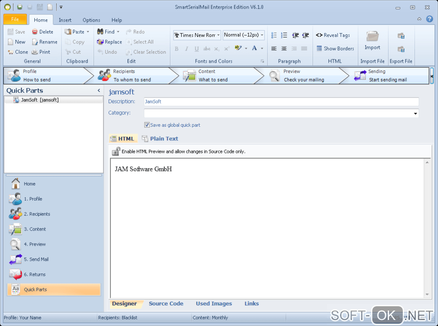Click the blue help question mark icon
Image resolution: width=438 pixels, height=326 pixels.
pyautogui.click(x=429, y=19)
